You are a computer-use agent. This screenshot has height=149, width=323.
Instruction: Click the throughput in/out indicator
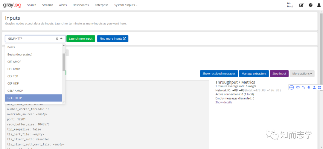tap(290, 5)
